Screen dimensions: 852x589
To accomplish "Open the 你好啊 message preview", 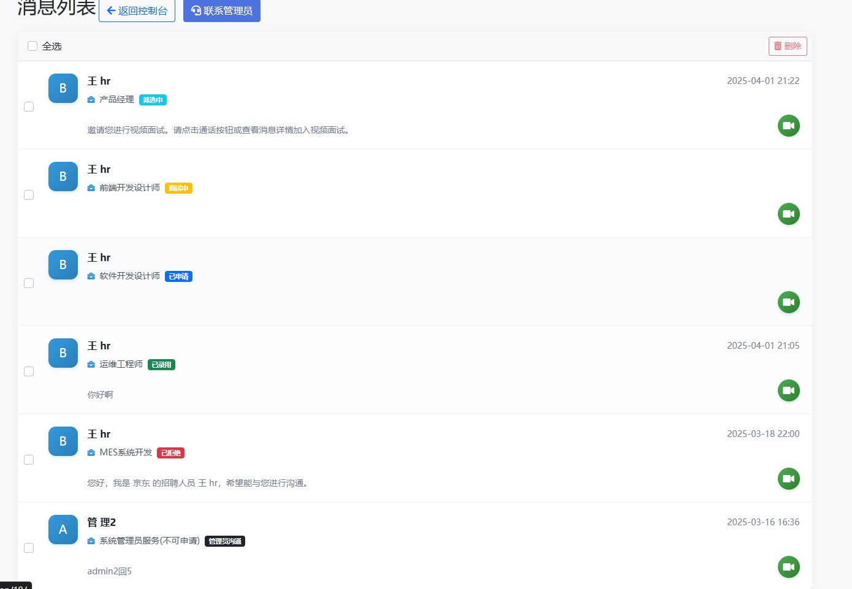I will click(x=101, y=395).
